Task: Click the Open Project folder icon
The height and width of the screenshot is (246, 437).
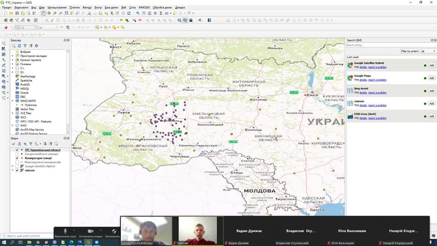Action: [11, 13]
